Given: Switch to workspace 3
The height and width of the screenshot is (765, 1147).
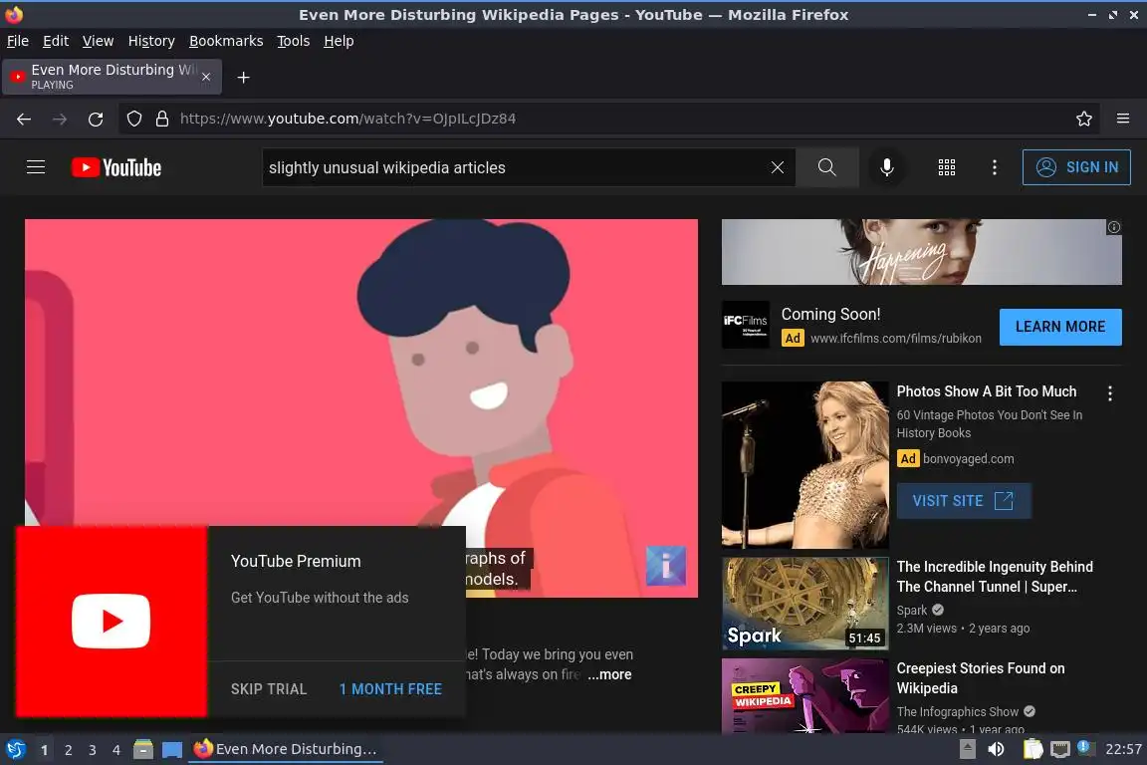Looking at the screenshot, I should pos(93,750).
